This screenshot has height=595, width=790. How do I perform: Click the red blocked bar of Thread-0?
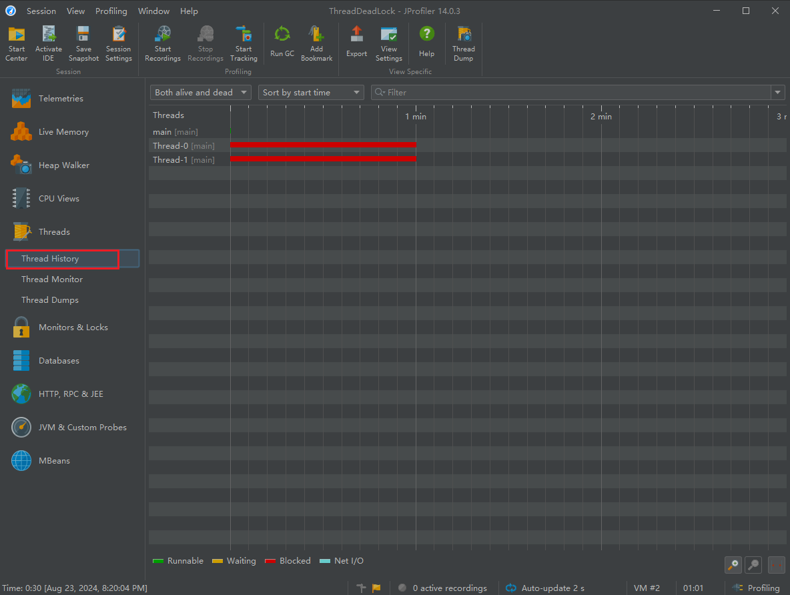(x=323, y=145)
